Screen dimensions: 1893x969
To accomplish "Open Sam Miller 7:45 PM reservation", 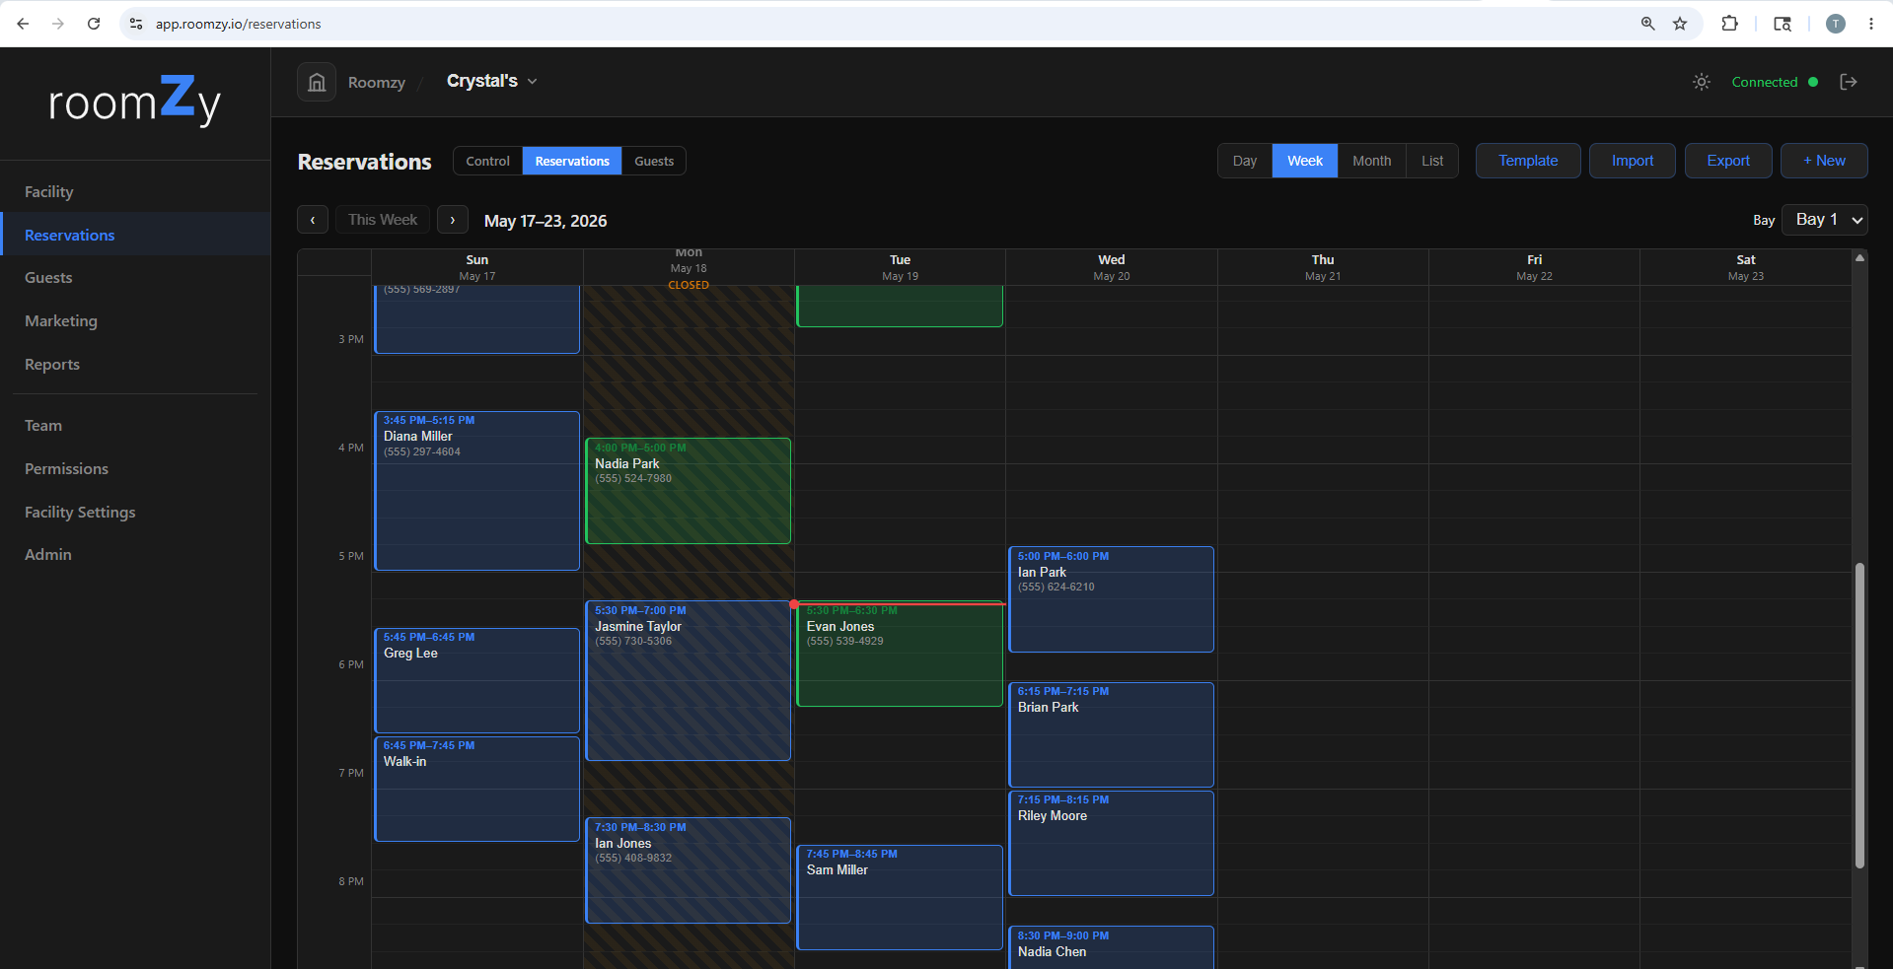I will tap(900, 897).
